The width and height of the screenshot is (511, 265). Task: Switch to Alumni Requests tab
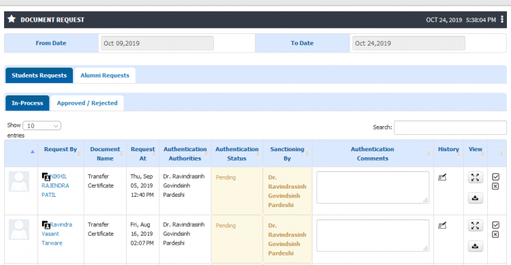105,76
